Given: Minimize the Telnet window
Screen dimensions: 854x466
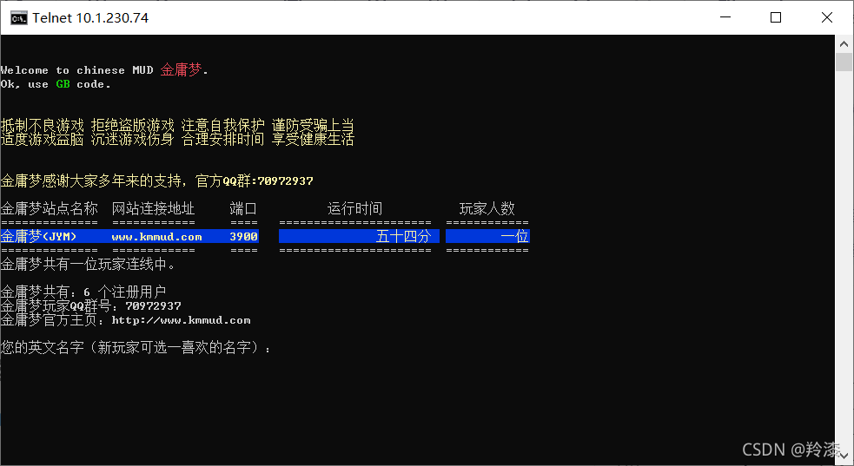Looking at the screenshot, I should [x=725, y=17].
